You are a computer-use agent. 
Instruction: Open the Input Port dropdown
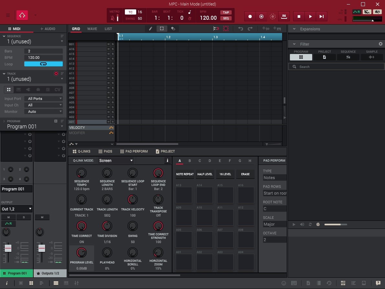click(43, 99)
